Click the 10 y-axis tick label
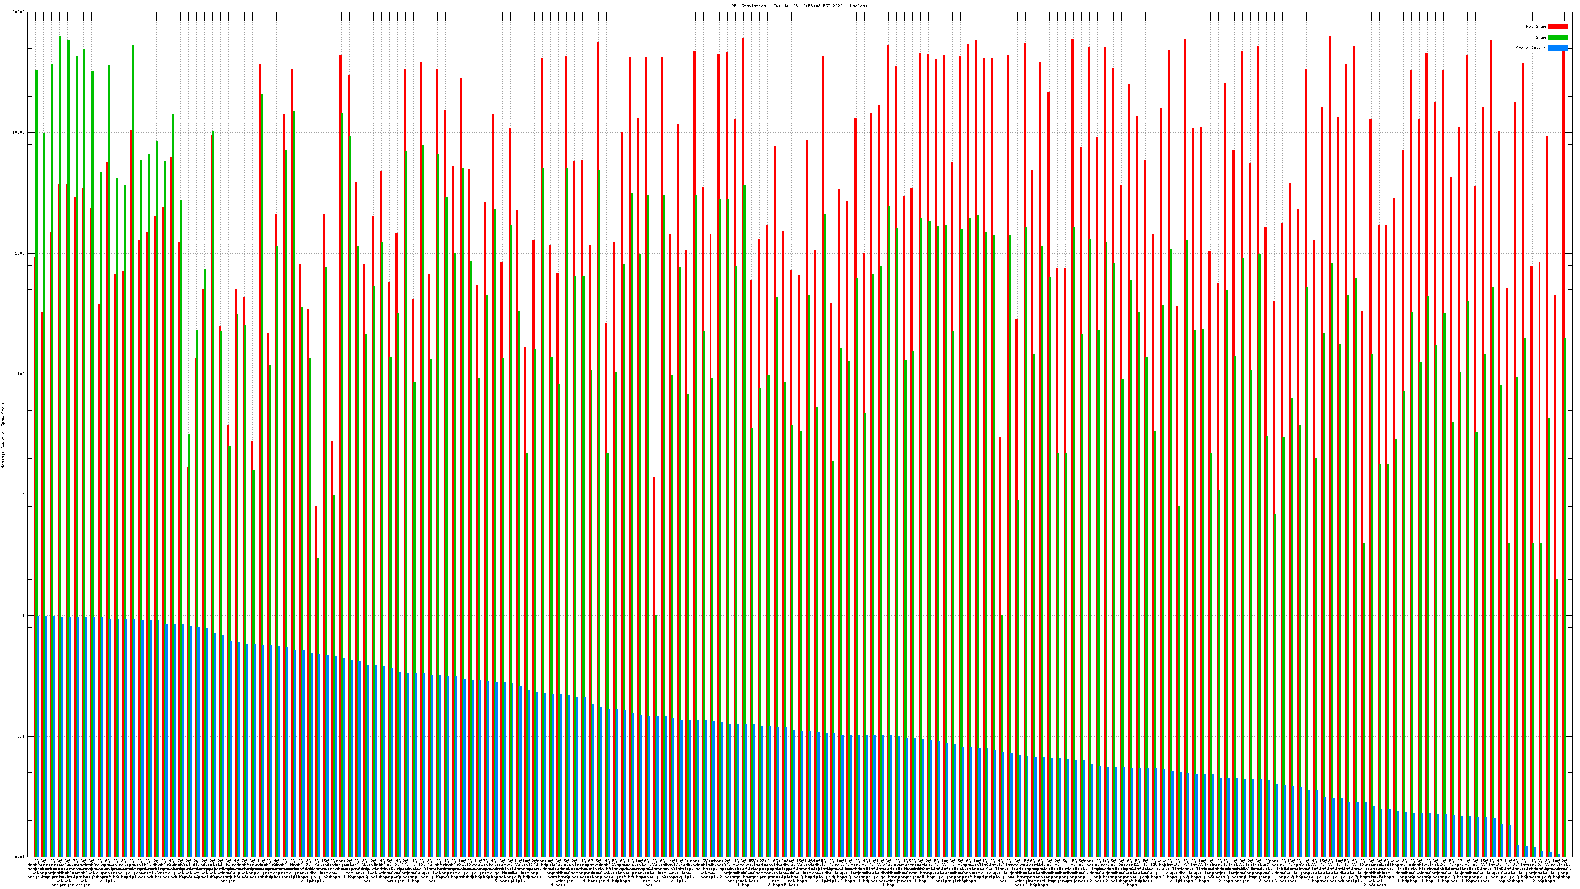The height and width of the screenshot is (889, 1580). tap(23, 495)
